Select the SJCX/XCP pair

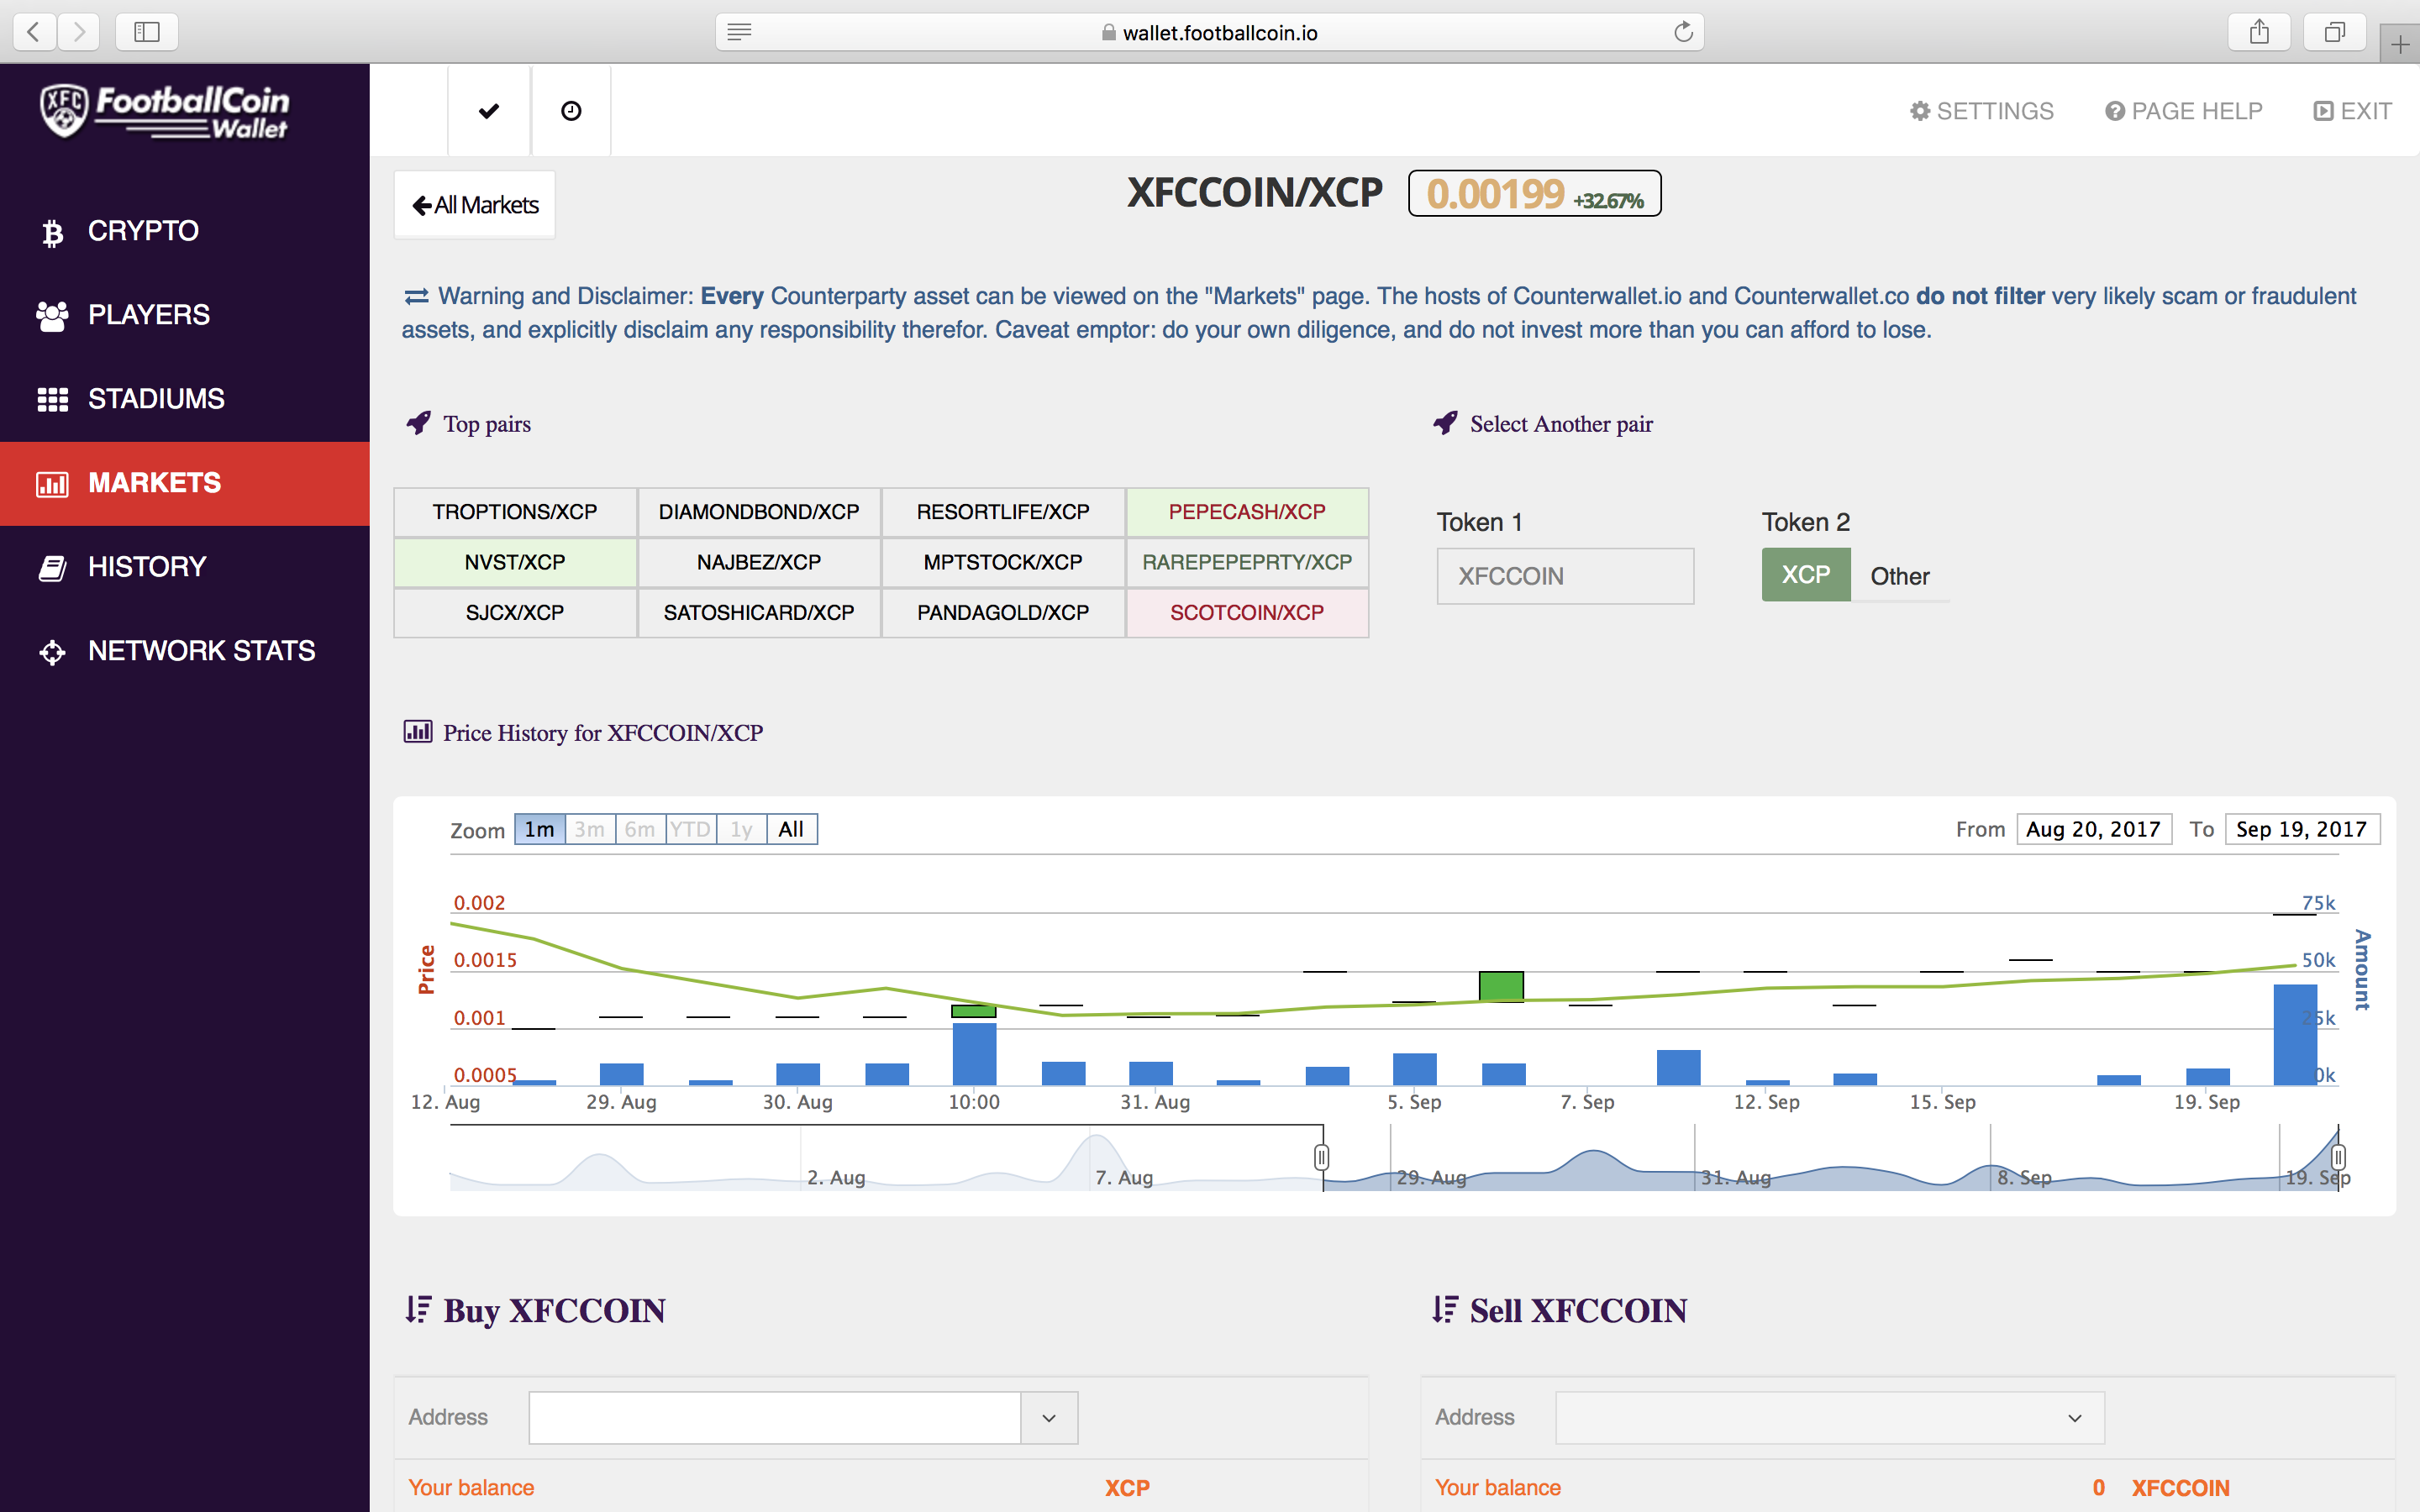(x=515, y=613)
